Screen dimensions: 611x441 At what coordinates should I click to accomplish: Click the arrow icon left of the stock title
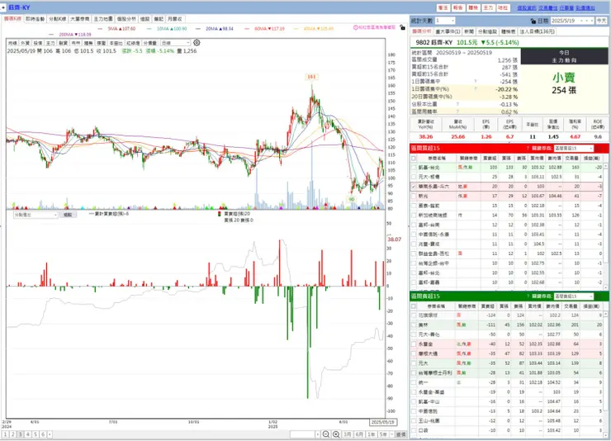(3, 7)
